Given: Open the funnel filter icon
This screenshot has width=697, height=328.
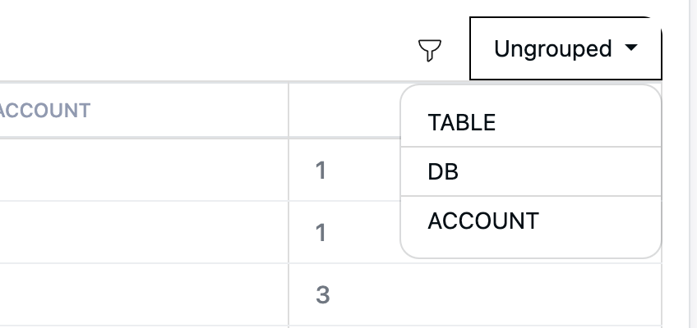Looking at the screenshot, I should click(x=429, y=50).
